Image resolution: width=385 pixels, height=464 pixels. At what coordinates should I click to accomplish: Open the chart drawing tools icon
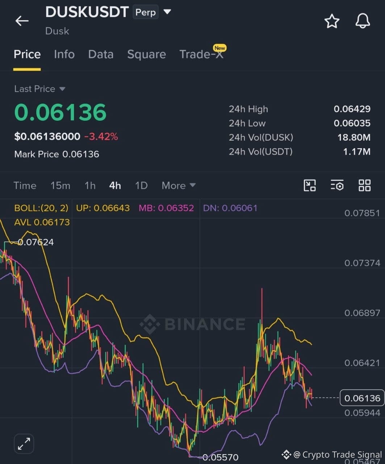point(310,185)
